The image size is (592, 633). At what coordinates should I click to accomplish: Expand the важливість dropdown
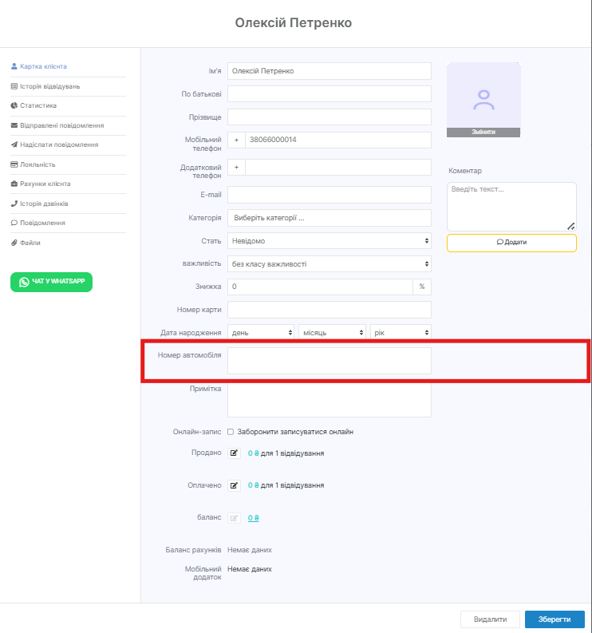tap(329, 263)
